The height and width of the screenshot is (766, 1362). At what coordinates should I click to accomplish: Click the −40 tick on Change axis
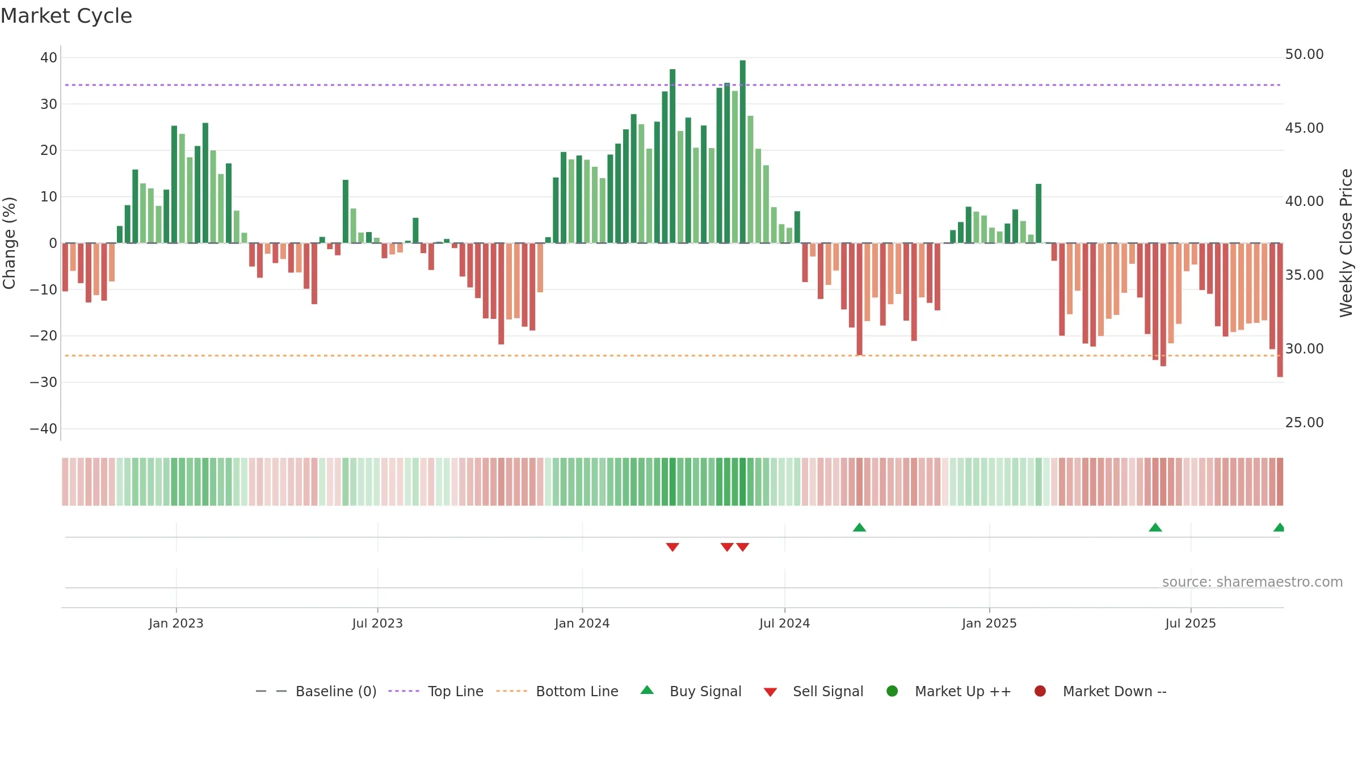(44, 429)
